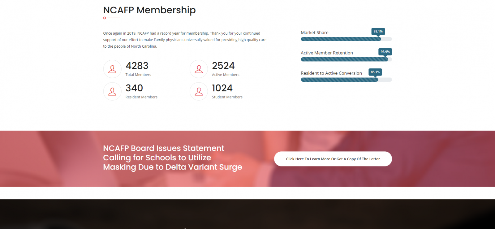Screen dimensions: 495x229
Task: Click the 340 resident members number
Action: [134, 88]
